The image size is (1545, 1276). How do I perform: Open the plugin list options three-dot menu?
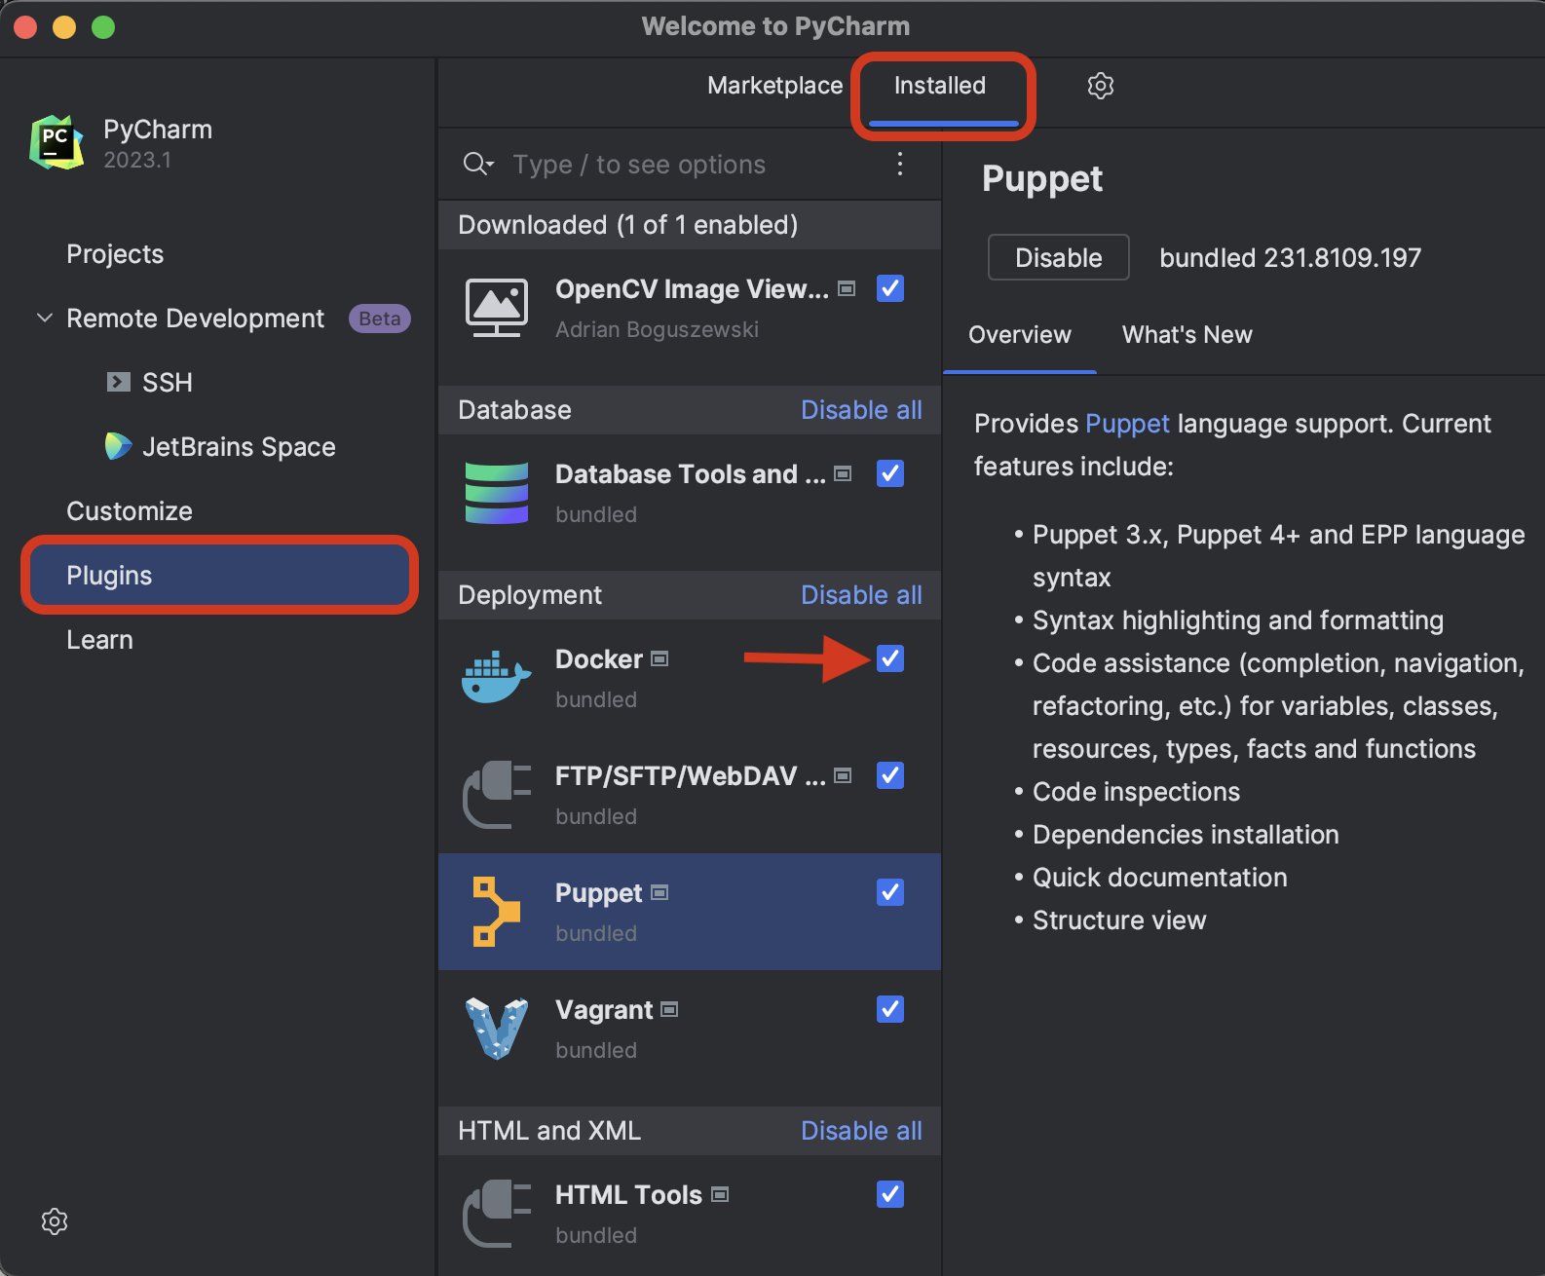(x=900, y=164)
